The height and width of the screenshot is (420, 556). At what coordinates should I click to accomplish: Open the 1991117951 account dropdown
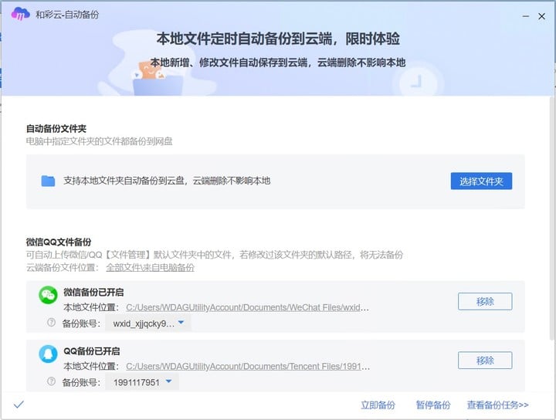[x=142, y=382]
